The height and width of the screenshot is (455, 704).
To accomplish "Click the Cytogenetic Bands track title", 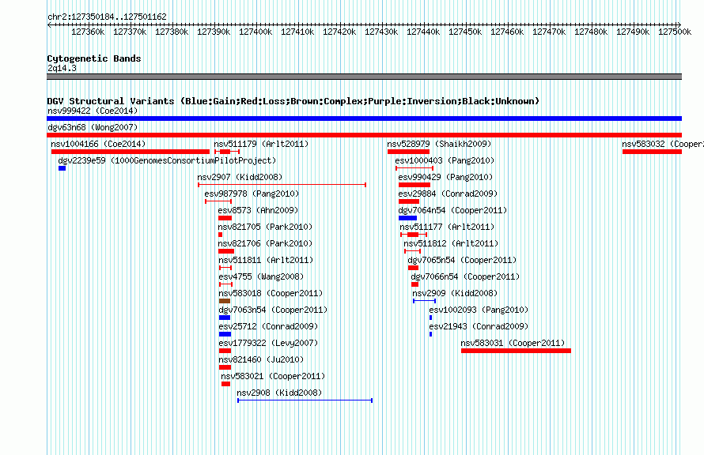I will pos(94,58).
